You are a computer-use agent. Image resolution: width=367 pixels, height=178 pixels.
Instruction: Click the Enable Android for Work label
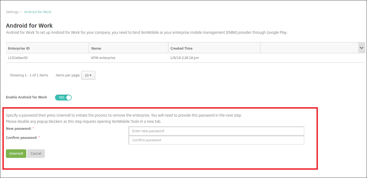[26, 97]
